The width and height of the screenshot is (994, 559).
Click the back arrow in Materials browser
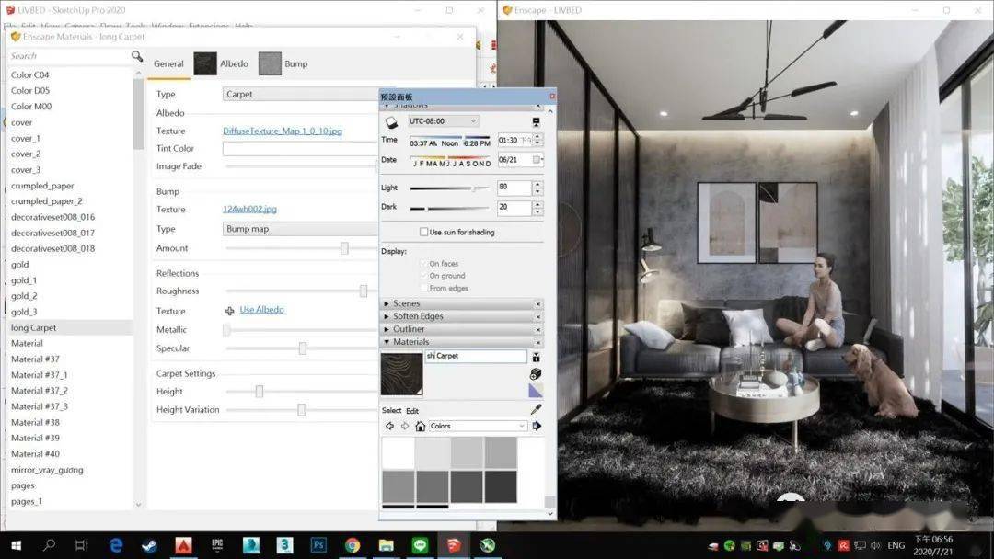(x=389, y=426)
